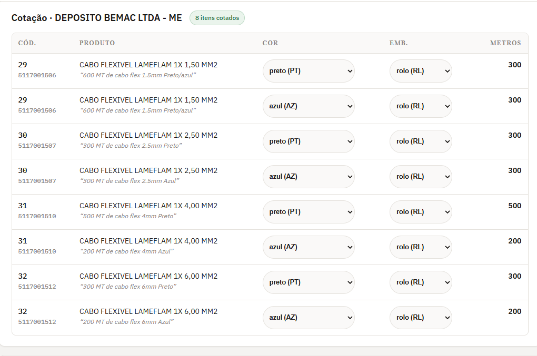Open the azul color dropdown for the 1,50 MM2 cable
The height and width of the screenshot is (356, 537).
click(x=309, y=106)
